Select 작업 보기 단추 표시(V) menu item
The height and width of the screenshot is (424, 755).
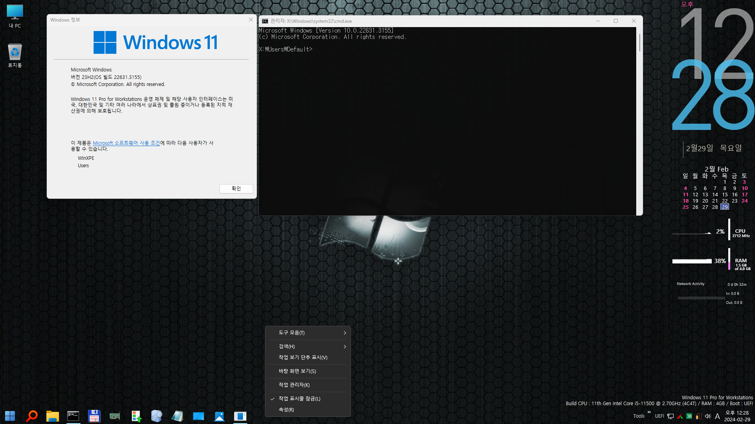click(x=308, y=357)
